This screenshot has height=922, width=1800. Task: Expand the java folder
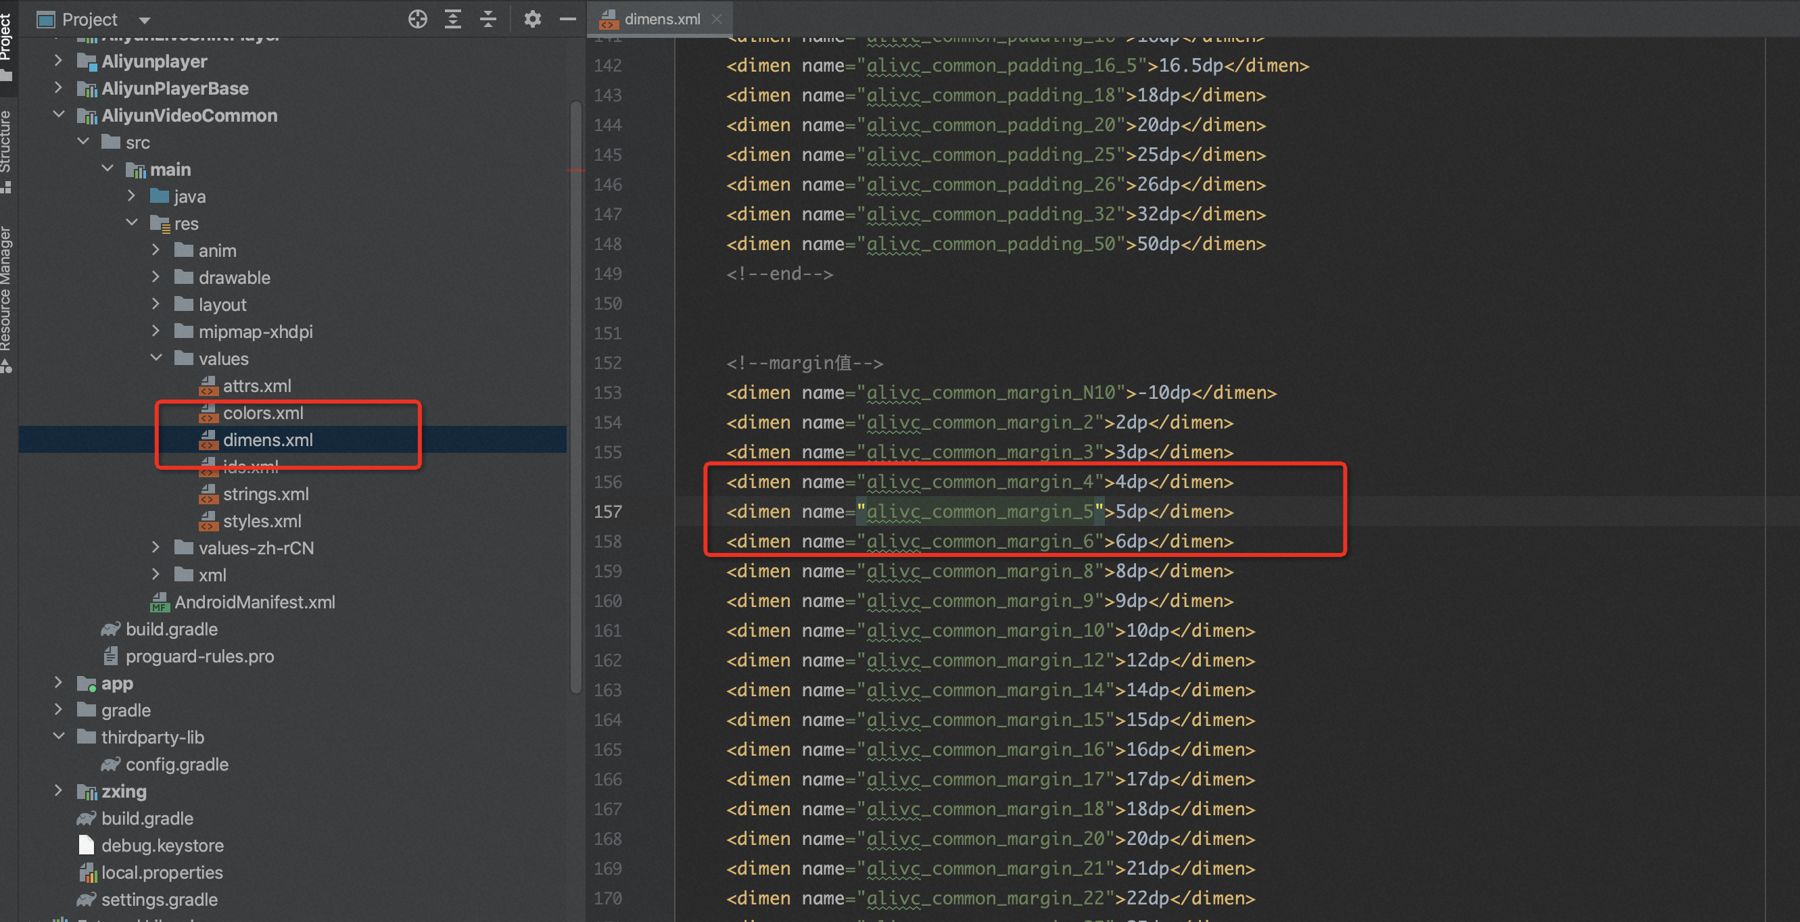click(131, 196)
